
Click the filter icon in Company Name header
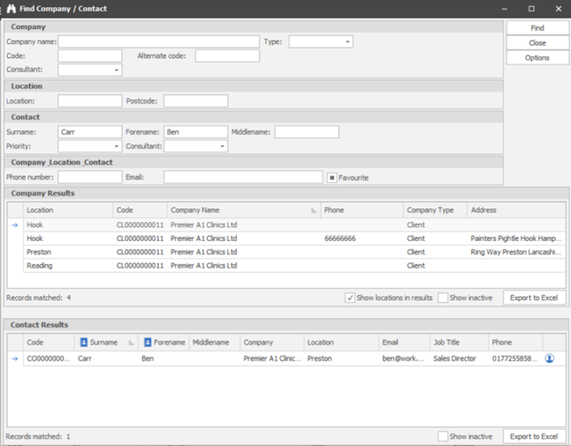click(314, 211)
